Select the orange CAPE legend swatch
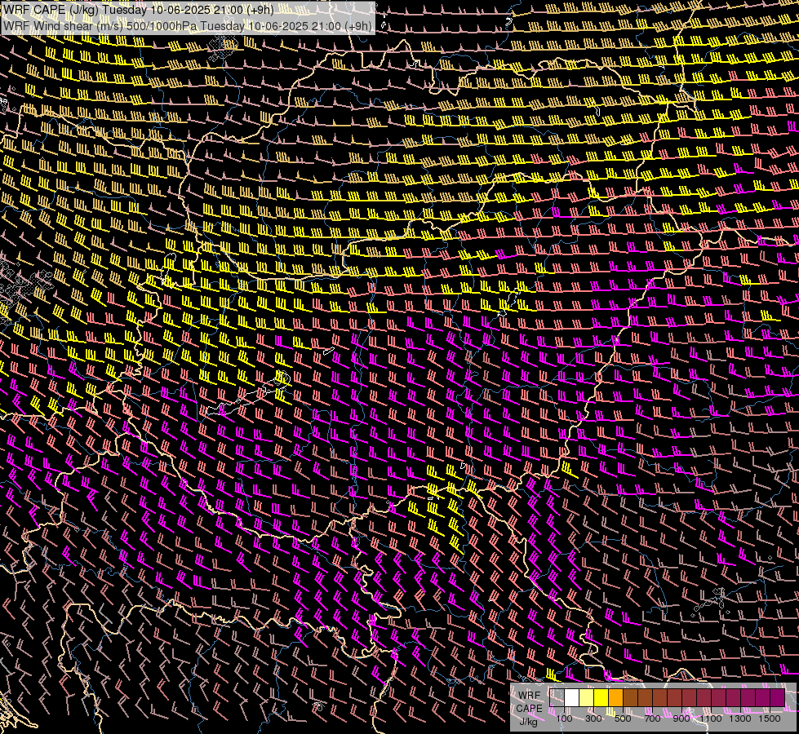Viewport: 799px width, 734px height. tap(615, 697)
